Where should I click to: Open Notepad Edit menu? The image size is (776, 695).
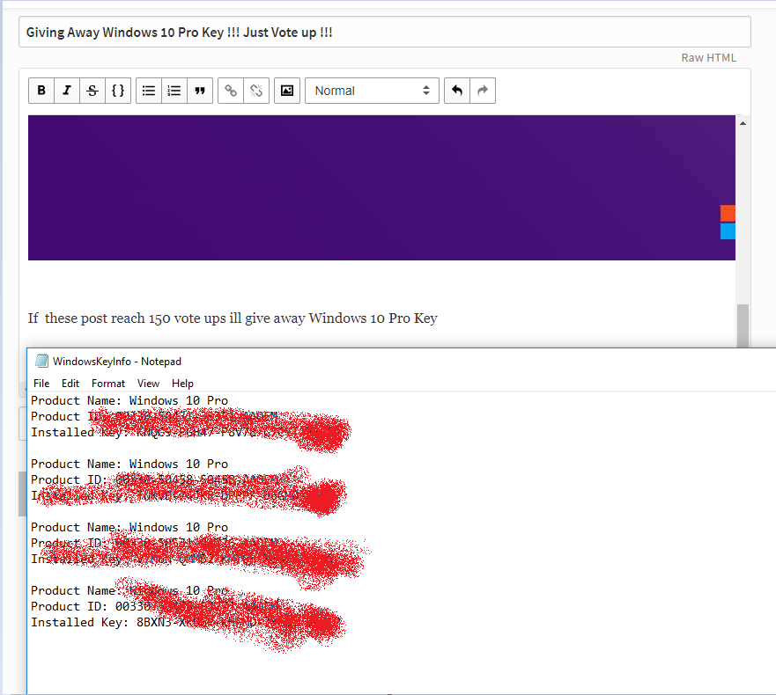click(70, 383)
